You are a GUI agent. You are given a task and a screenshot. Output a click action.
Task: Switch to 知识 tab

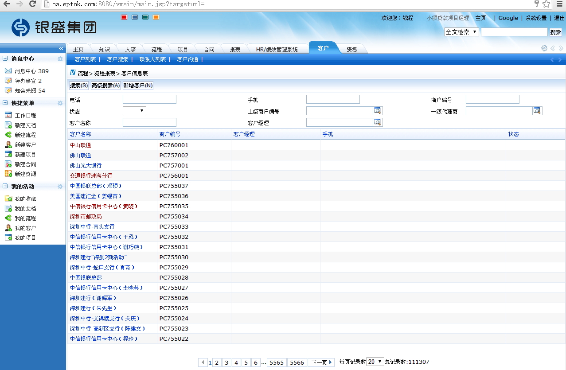click(104, 49)
